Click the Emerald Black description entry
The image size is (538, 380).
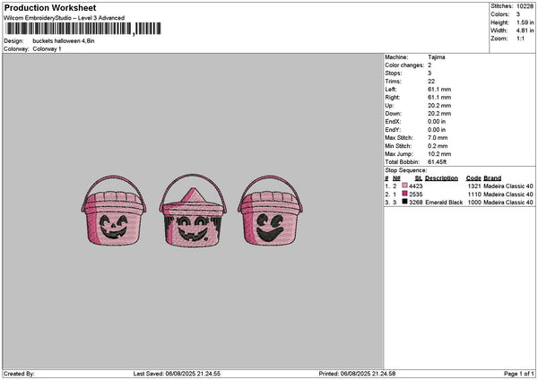[444, 203]
